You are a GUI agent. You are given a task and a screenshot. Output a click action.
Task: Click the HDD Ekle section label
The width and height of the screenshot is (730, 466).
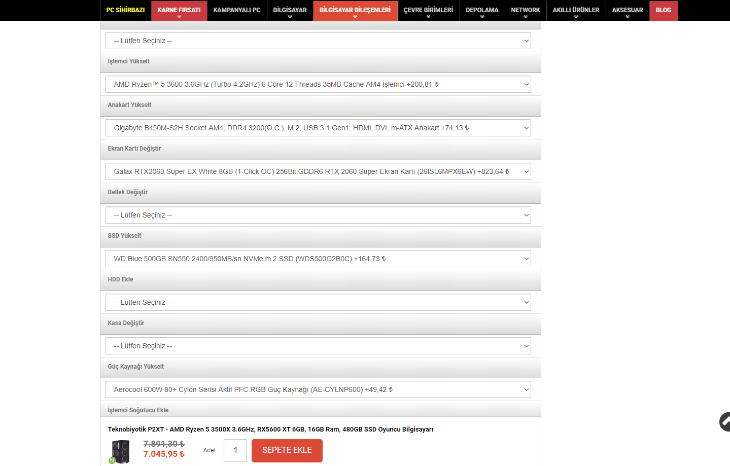pyautogui.click(x=121, y=279)
